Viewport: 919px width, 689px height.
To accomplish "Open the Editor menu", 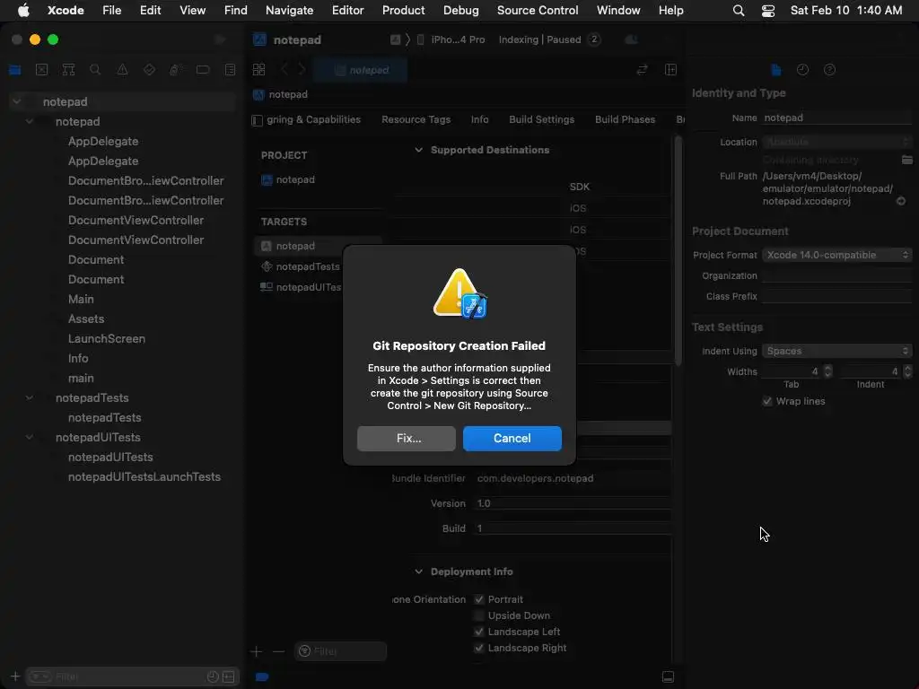I will (347, 11).
